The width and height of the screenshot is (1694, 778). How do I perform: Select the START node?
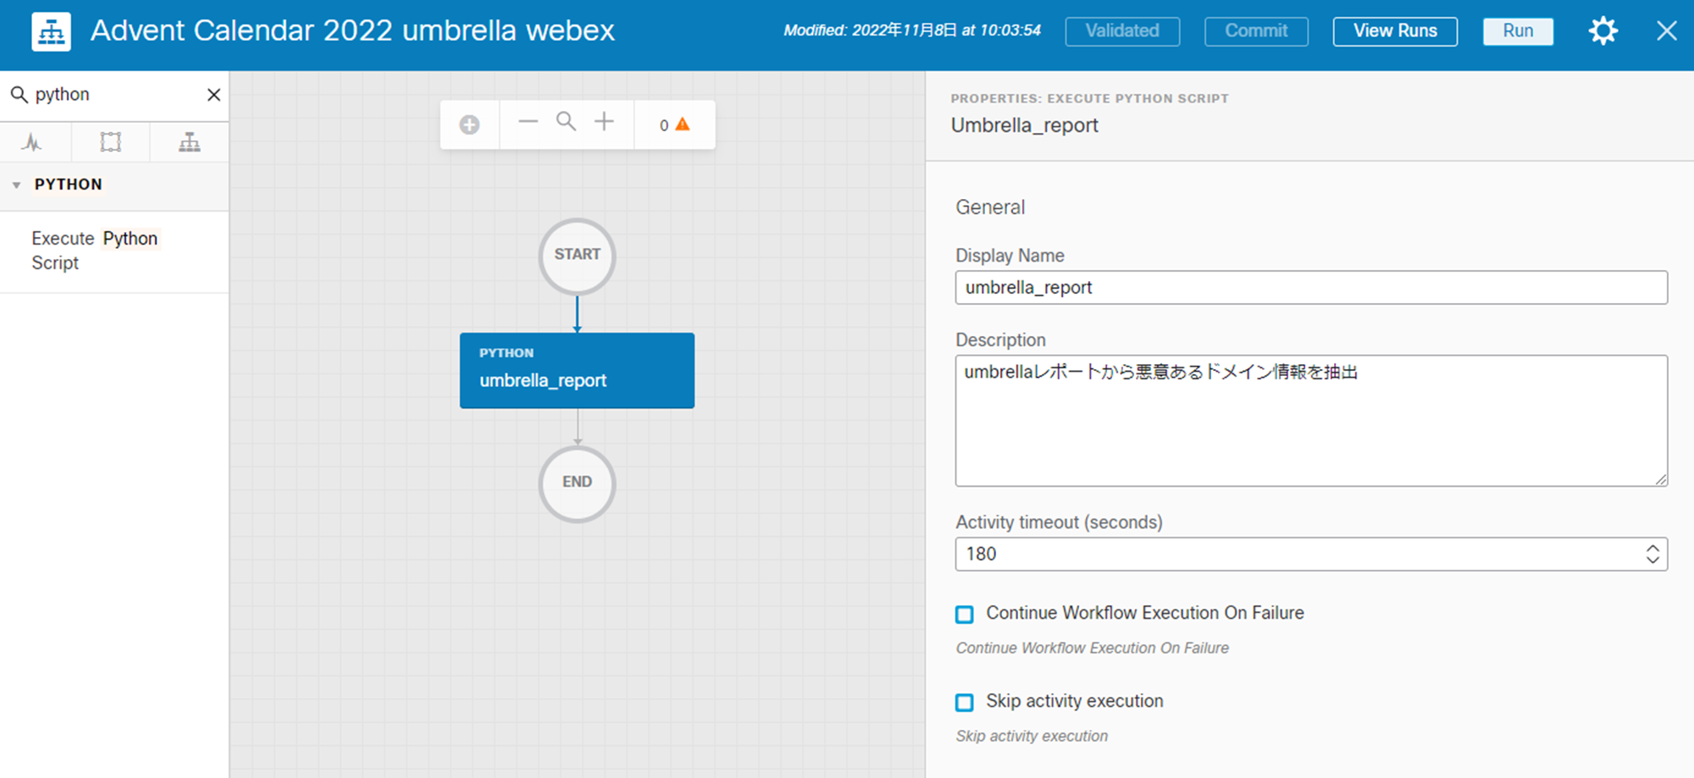[577, 256]
